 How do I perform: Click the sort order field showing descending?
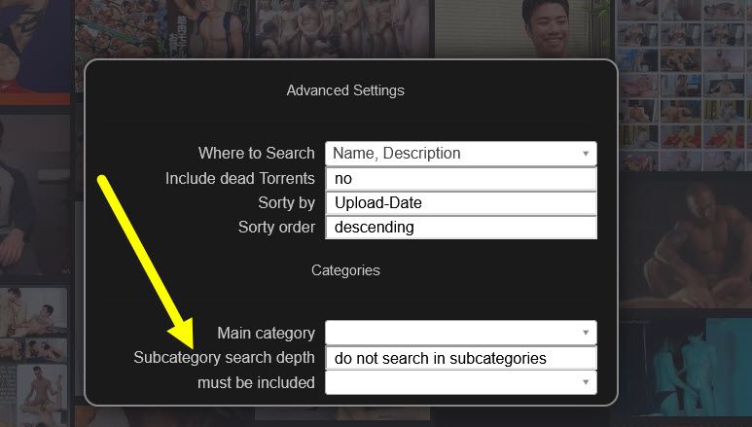point(460,228)
